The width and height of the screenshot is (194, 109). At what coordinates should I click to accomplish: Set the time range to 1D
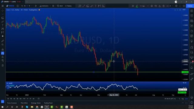[8, 99]
